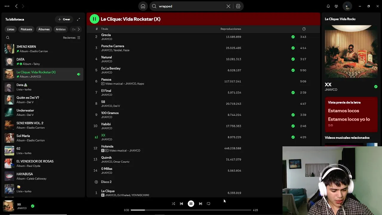Open lyrics preview card

[x=351, y=115]
